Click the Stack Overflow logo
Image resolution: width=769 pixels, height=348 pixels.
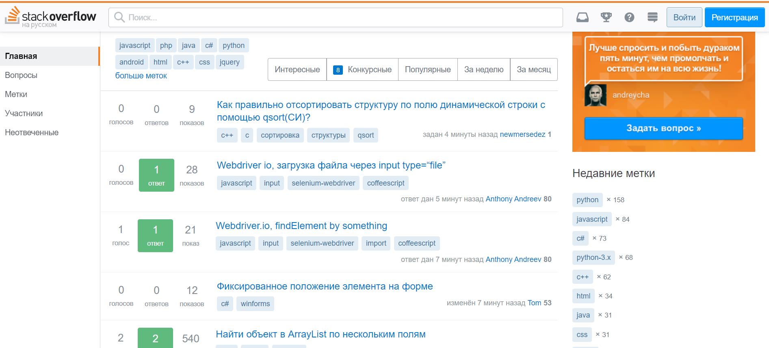point(51,17)
